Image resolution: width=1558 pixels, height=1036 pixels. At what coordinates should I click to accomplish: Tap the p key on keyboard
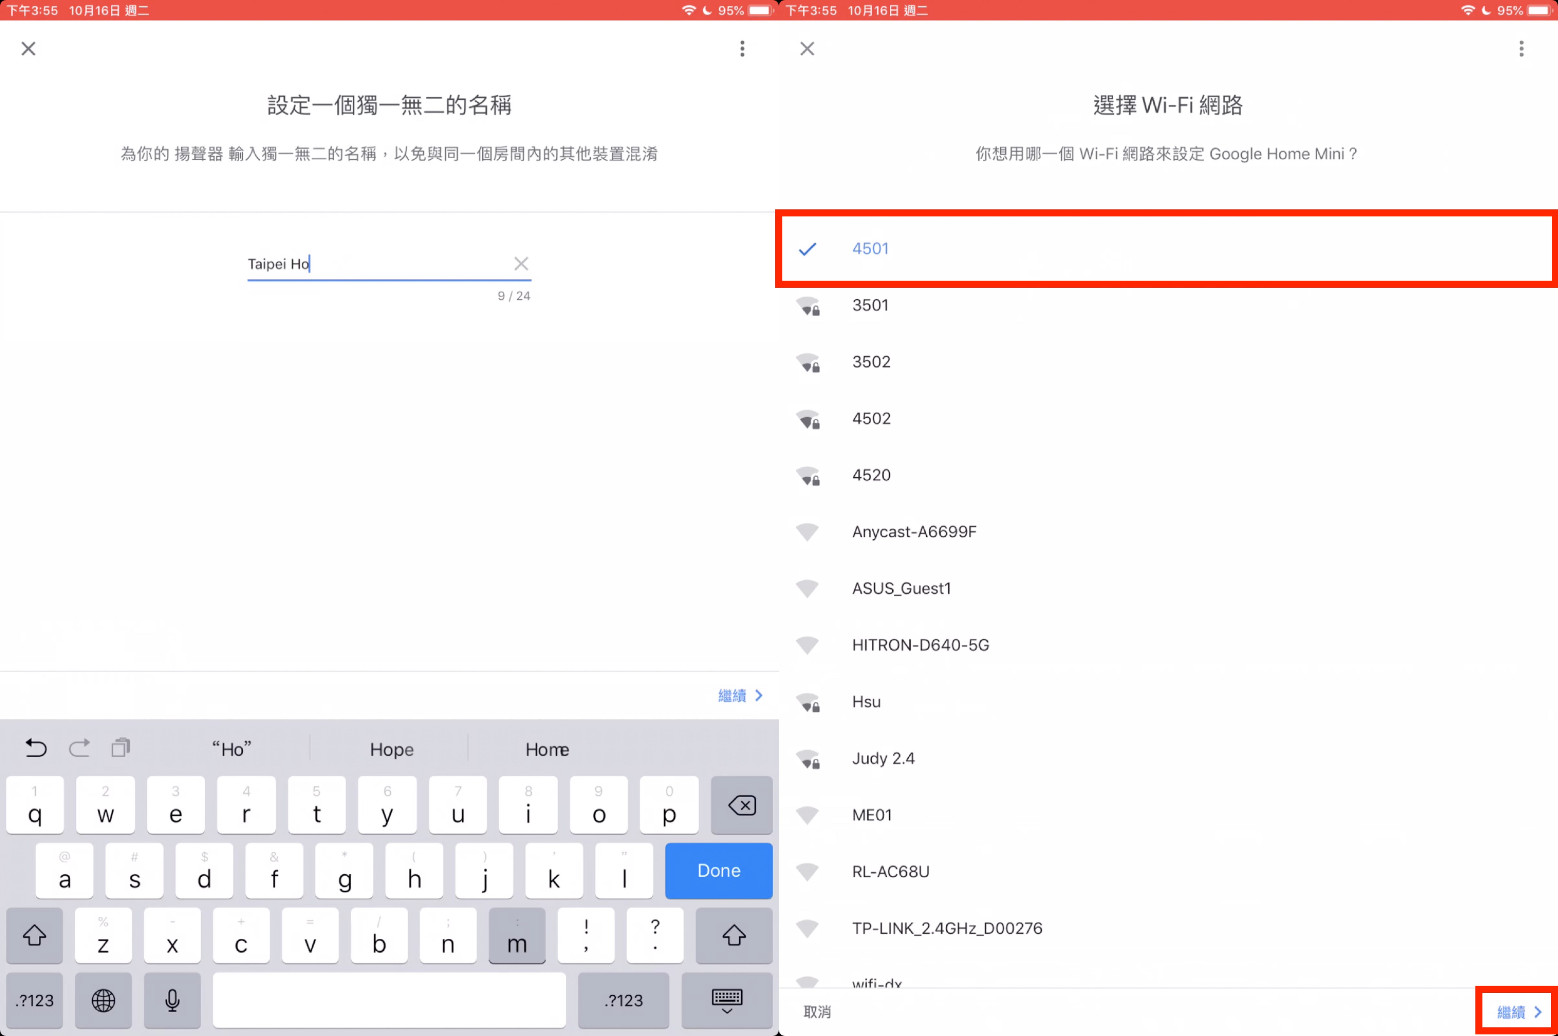point(669,805)
